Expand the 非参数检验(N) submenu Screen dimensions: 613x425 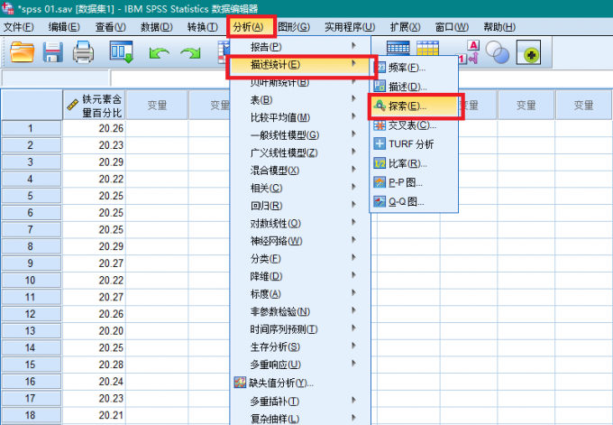click(300, 311)
